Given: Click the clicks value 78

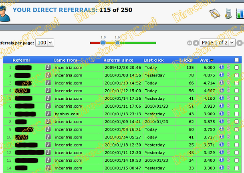Looking at the screenshot, I should pyautogui.click(x=191, y=75).
